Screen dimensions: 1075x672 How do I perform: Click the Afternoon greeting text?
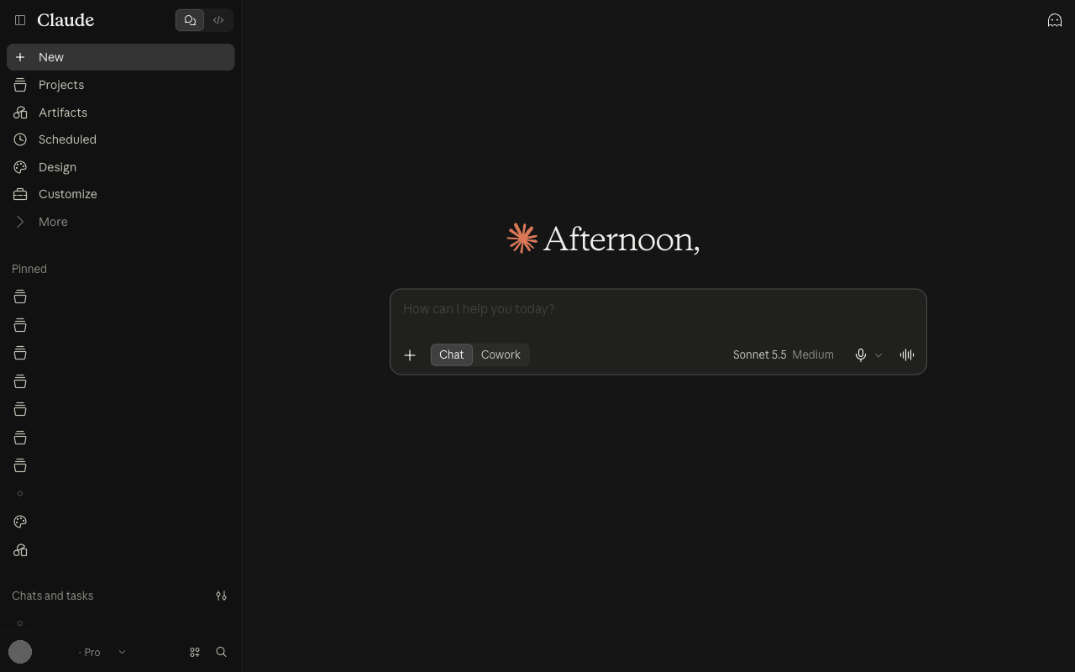[621, 239]
